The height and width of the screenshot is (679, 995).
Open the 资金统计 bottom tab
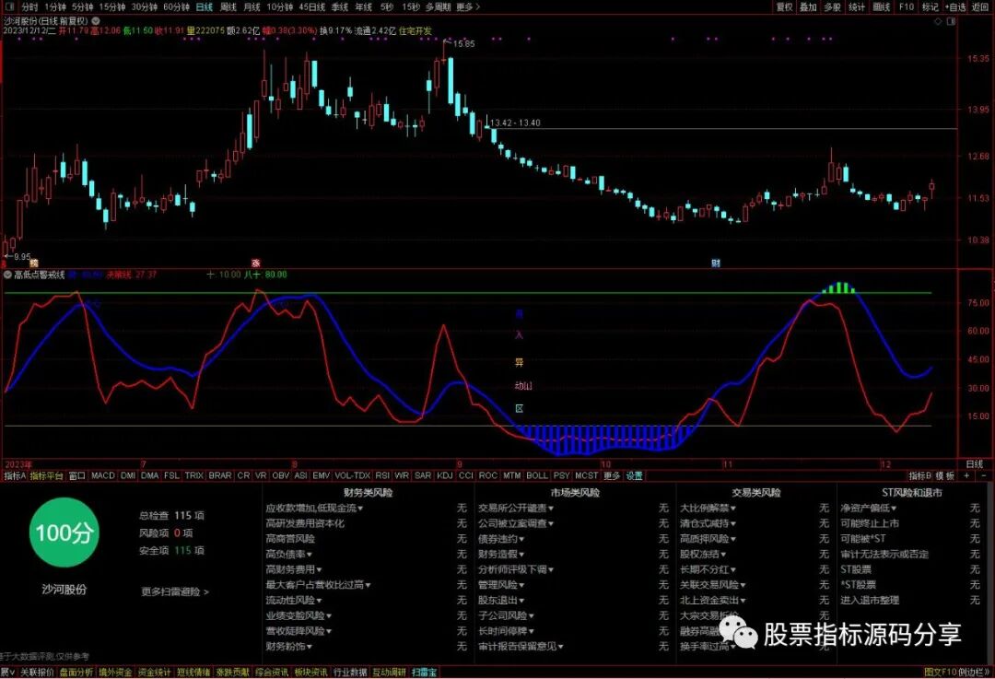point(154,672)
